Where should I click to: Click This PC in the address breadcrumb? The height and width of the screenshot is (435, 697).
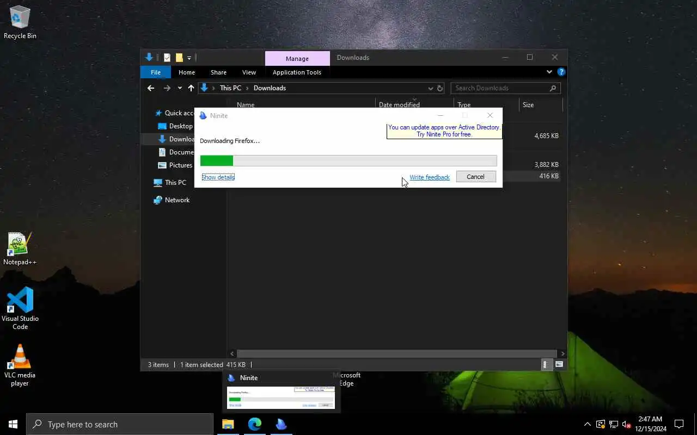click(230, 88)
